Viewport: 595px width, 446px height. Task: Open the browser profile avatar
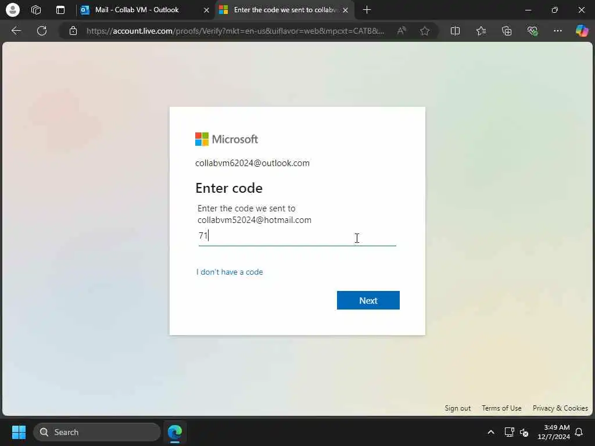point(13,10)
